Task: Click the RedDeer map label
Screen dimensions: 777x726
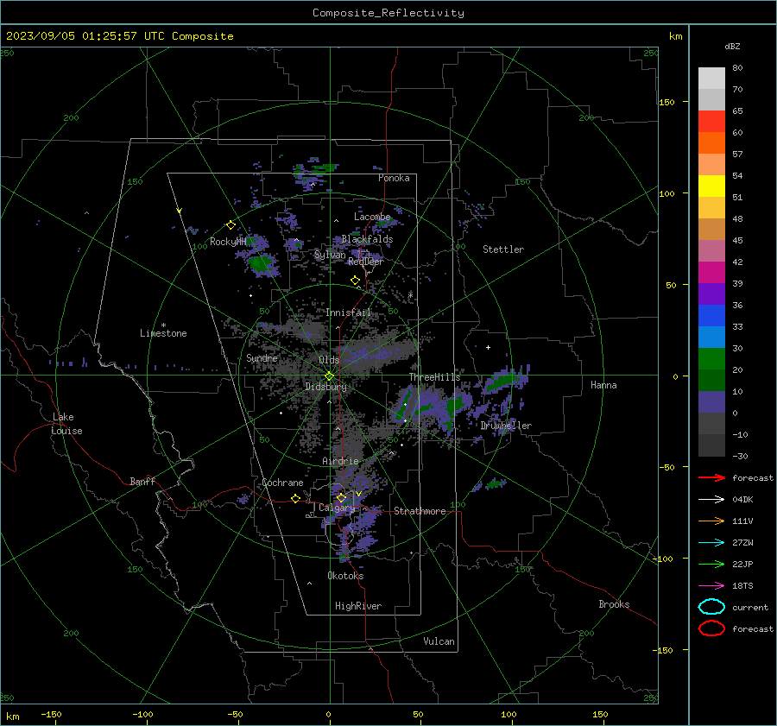Action: (x=366, y=262)
